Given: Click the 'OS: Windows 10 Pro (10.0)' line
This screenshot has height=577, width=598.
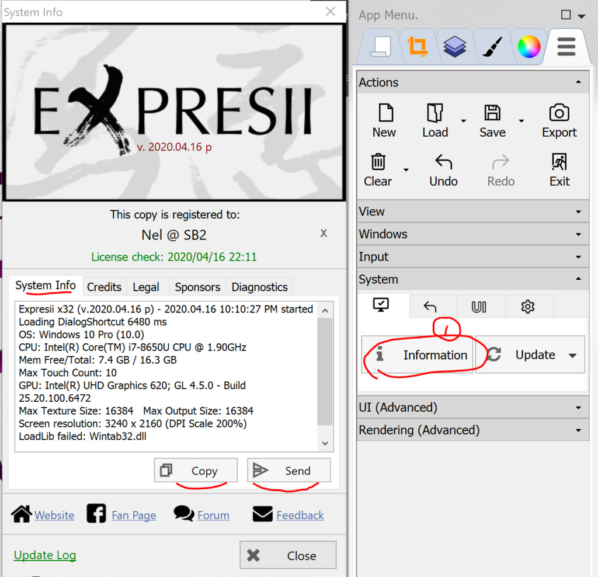Looking at the screenshot, I should pos(81,335).
